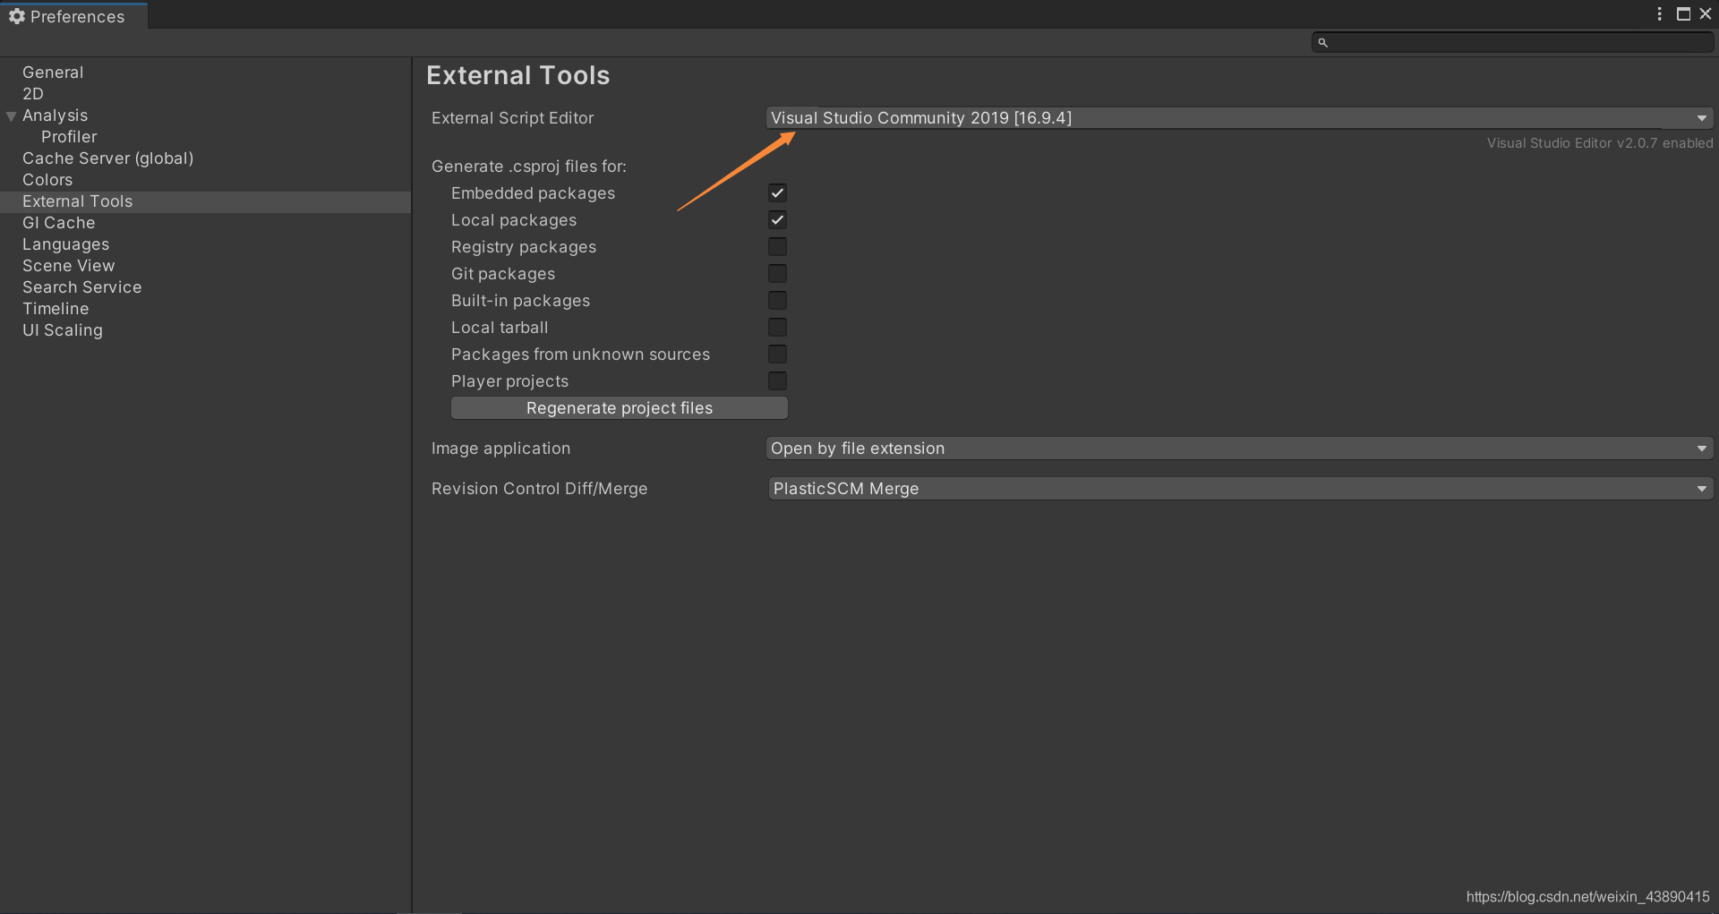1719x914 pixels.
Task: Select External Tools in sidebar
Action: (x=205, y=201)
